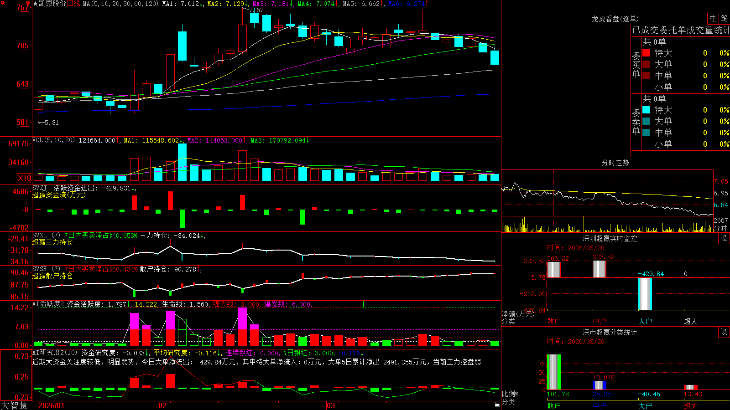Image resolution: width=730 pixels, height=410 pixels.
Task: Click 大户 label in 深圳超赢实时监控 chart
Action: coord(645,321)
